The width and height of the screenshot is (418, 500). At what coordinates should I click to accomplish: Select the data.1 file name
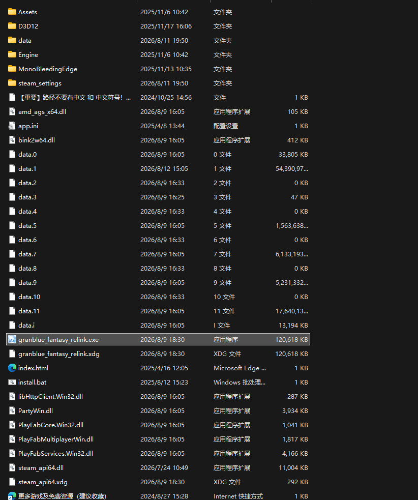click(27, 169)
